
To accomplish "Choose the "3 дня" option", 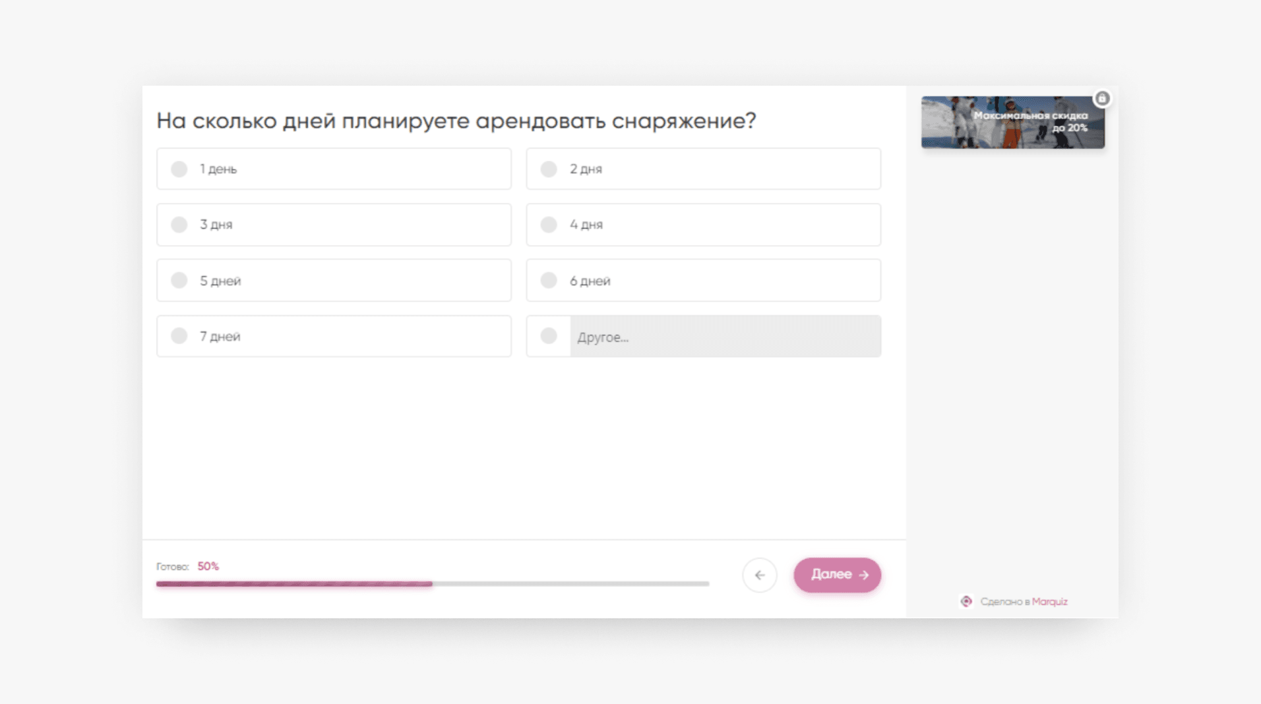I will 179,225.
